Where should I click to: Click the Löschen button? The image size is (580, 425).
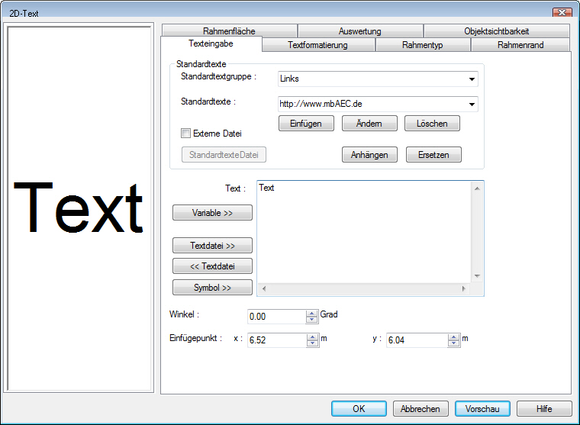[432, 123]
